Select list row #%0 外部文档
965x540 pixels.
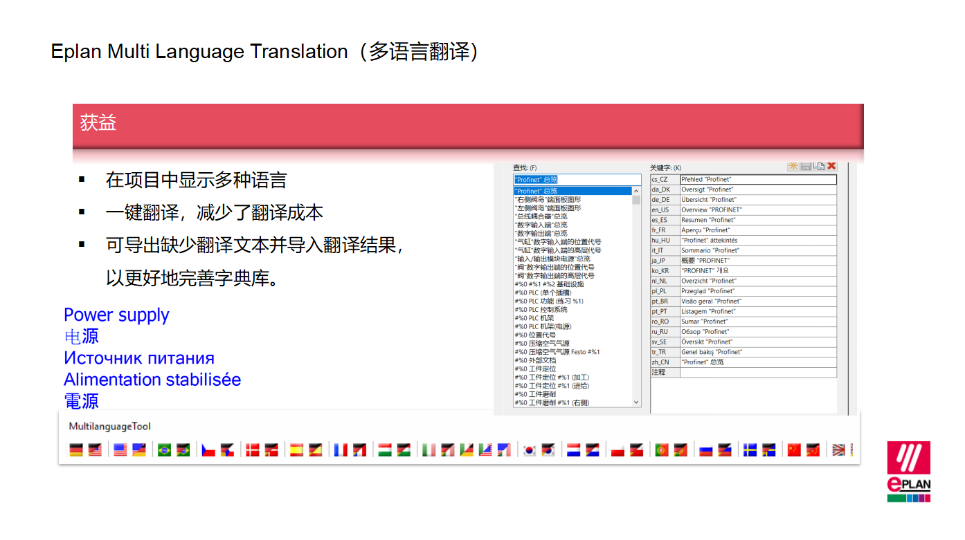[572, 360]
